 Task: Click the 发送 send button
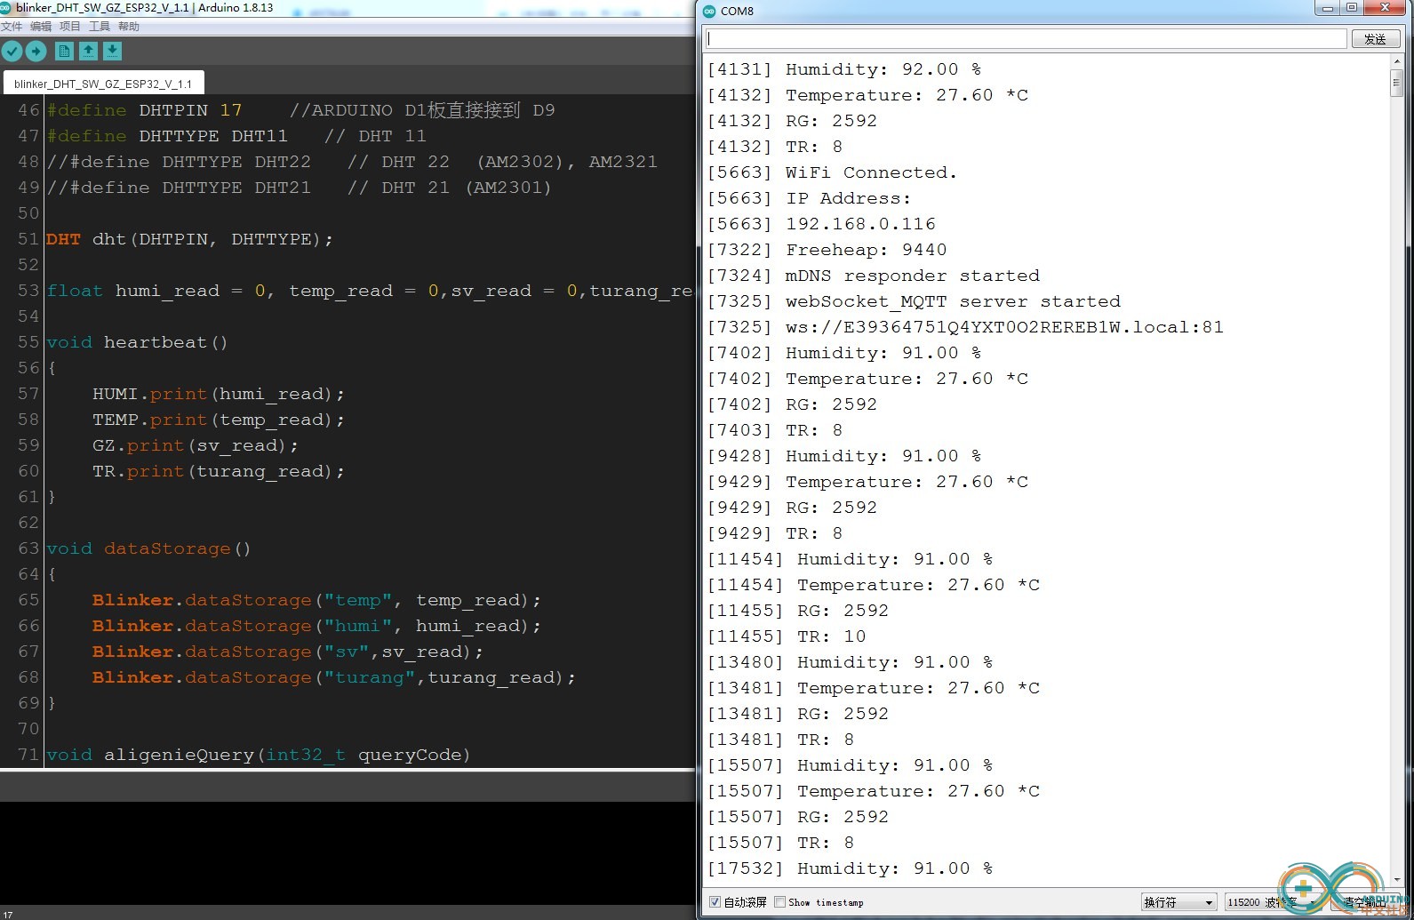click(1376, 39)
